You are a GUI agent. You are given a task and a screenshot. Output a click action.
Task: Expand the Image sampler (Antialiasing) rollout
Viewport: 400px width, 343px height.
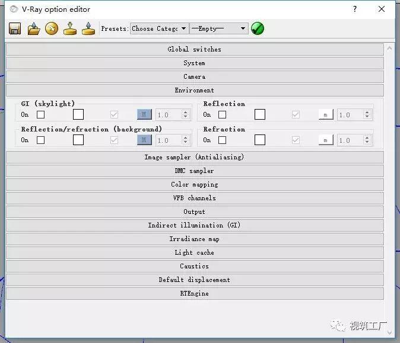pos(195,157)
